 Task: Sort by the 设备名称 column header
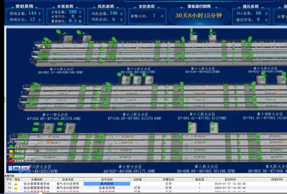point(68,179)
